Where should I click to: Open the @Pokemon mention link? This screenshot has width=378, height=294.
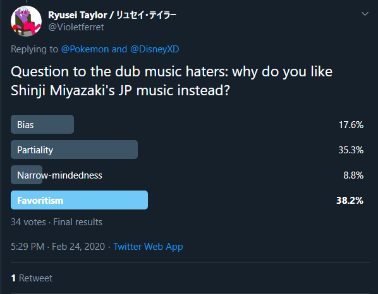(85, 49)
